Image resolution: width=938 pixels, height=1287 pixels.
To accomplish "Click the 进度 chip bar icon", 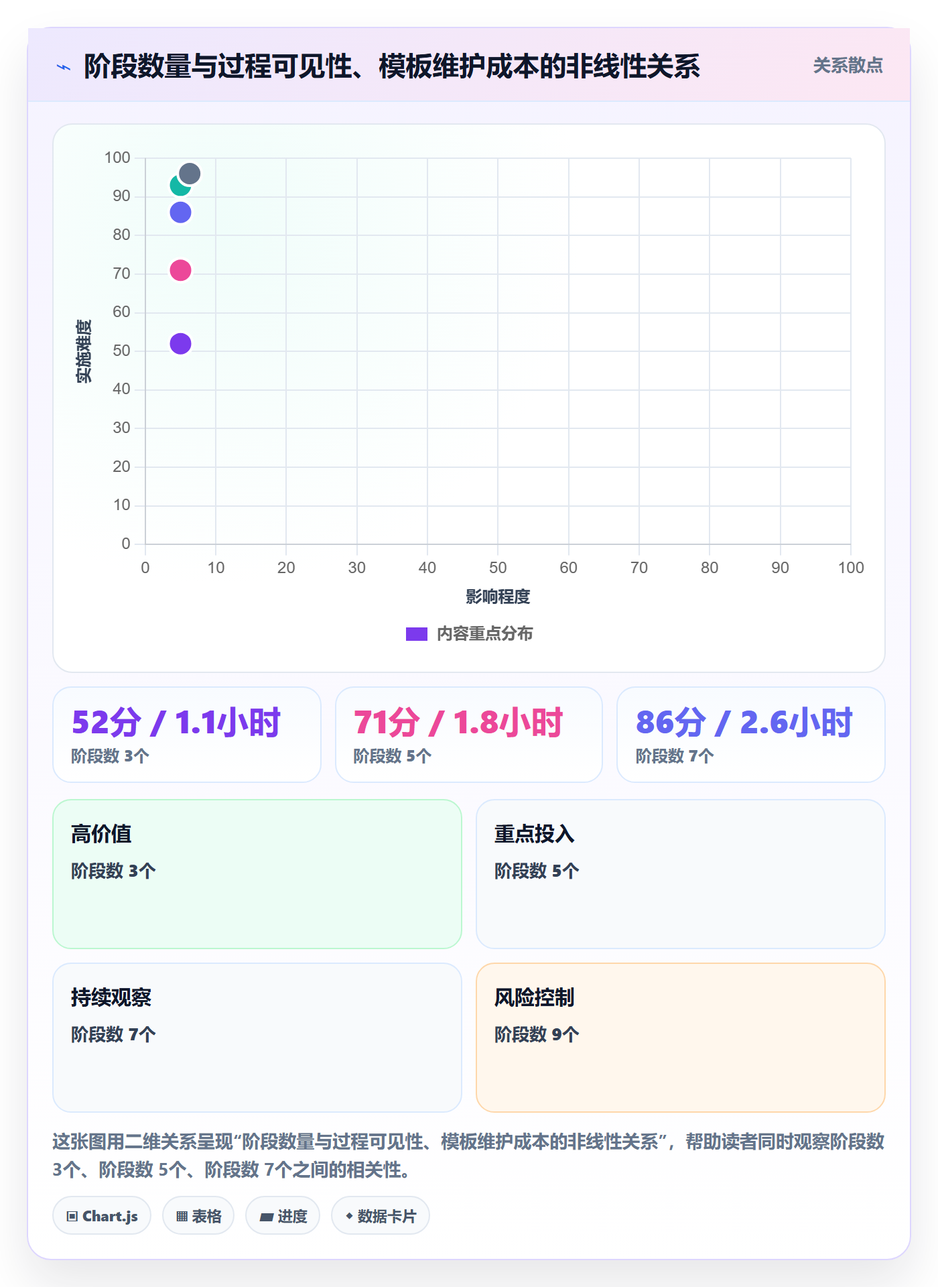I will tap(266, 1217).
